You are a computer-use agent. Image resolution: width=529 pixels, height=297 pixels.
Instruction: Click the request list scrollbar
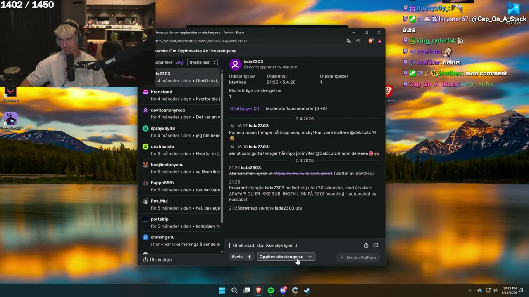(222, 148)
